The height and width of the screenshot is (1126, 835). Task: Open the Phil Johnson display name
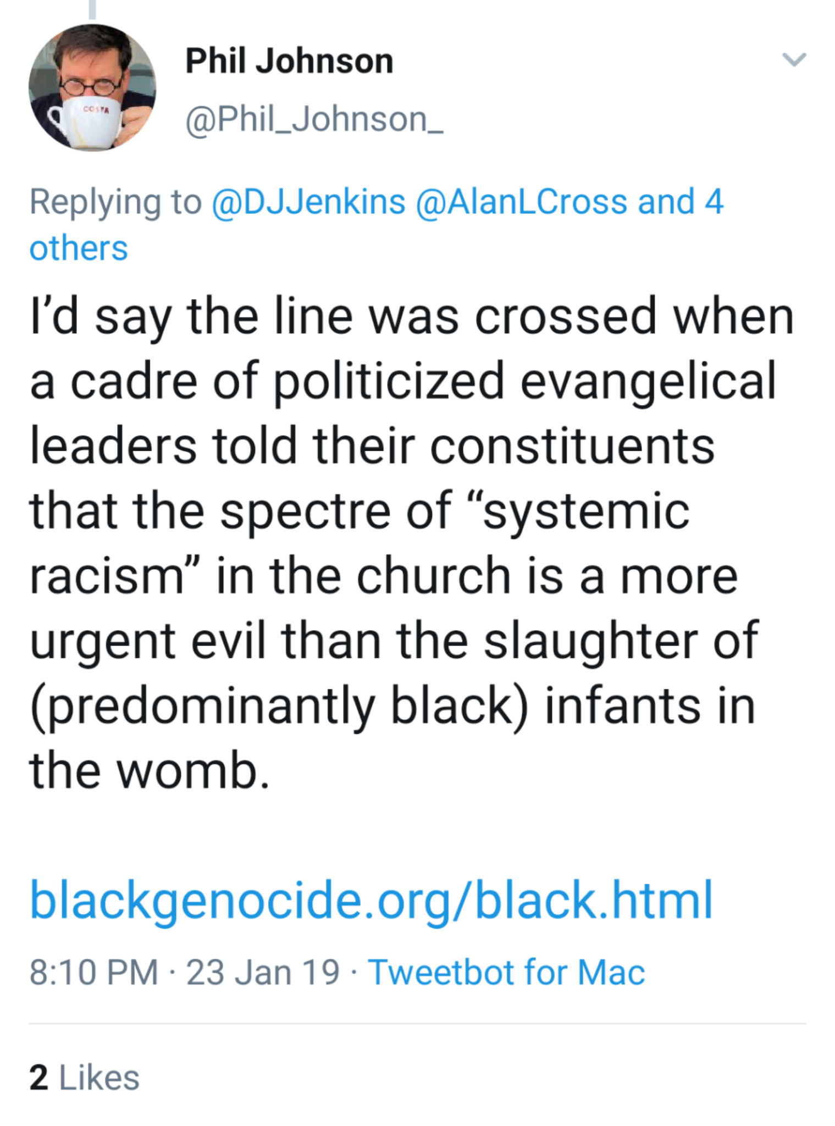coord(289,60)
